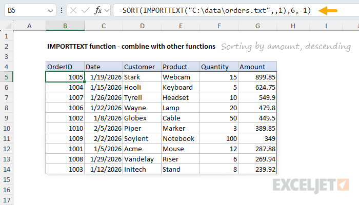This screenshot has height=205, width=359.
Task: Select amount cell 389.85
Action: click(257, 128)
